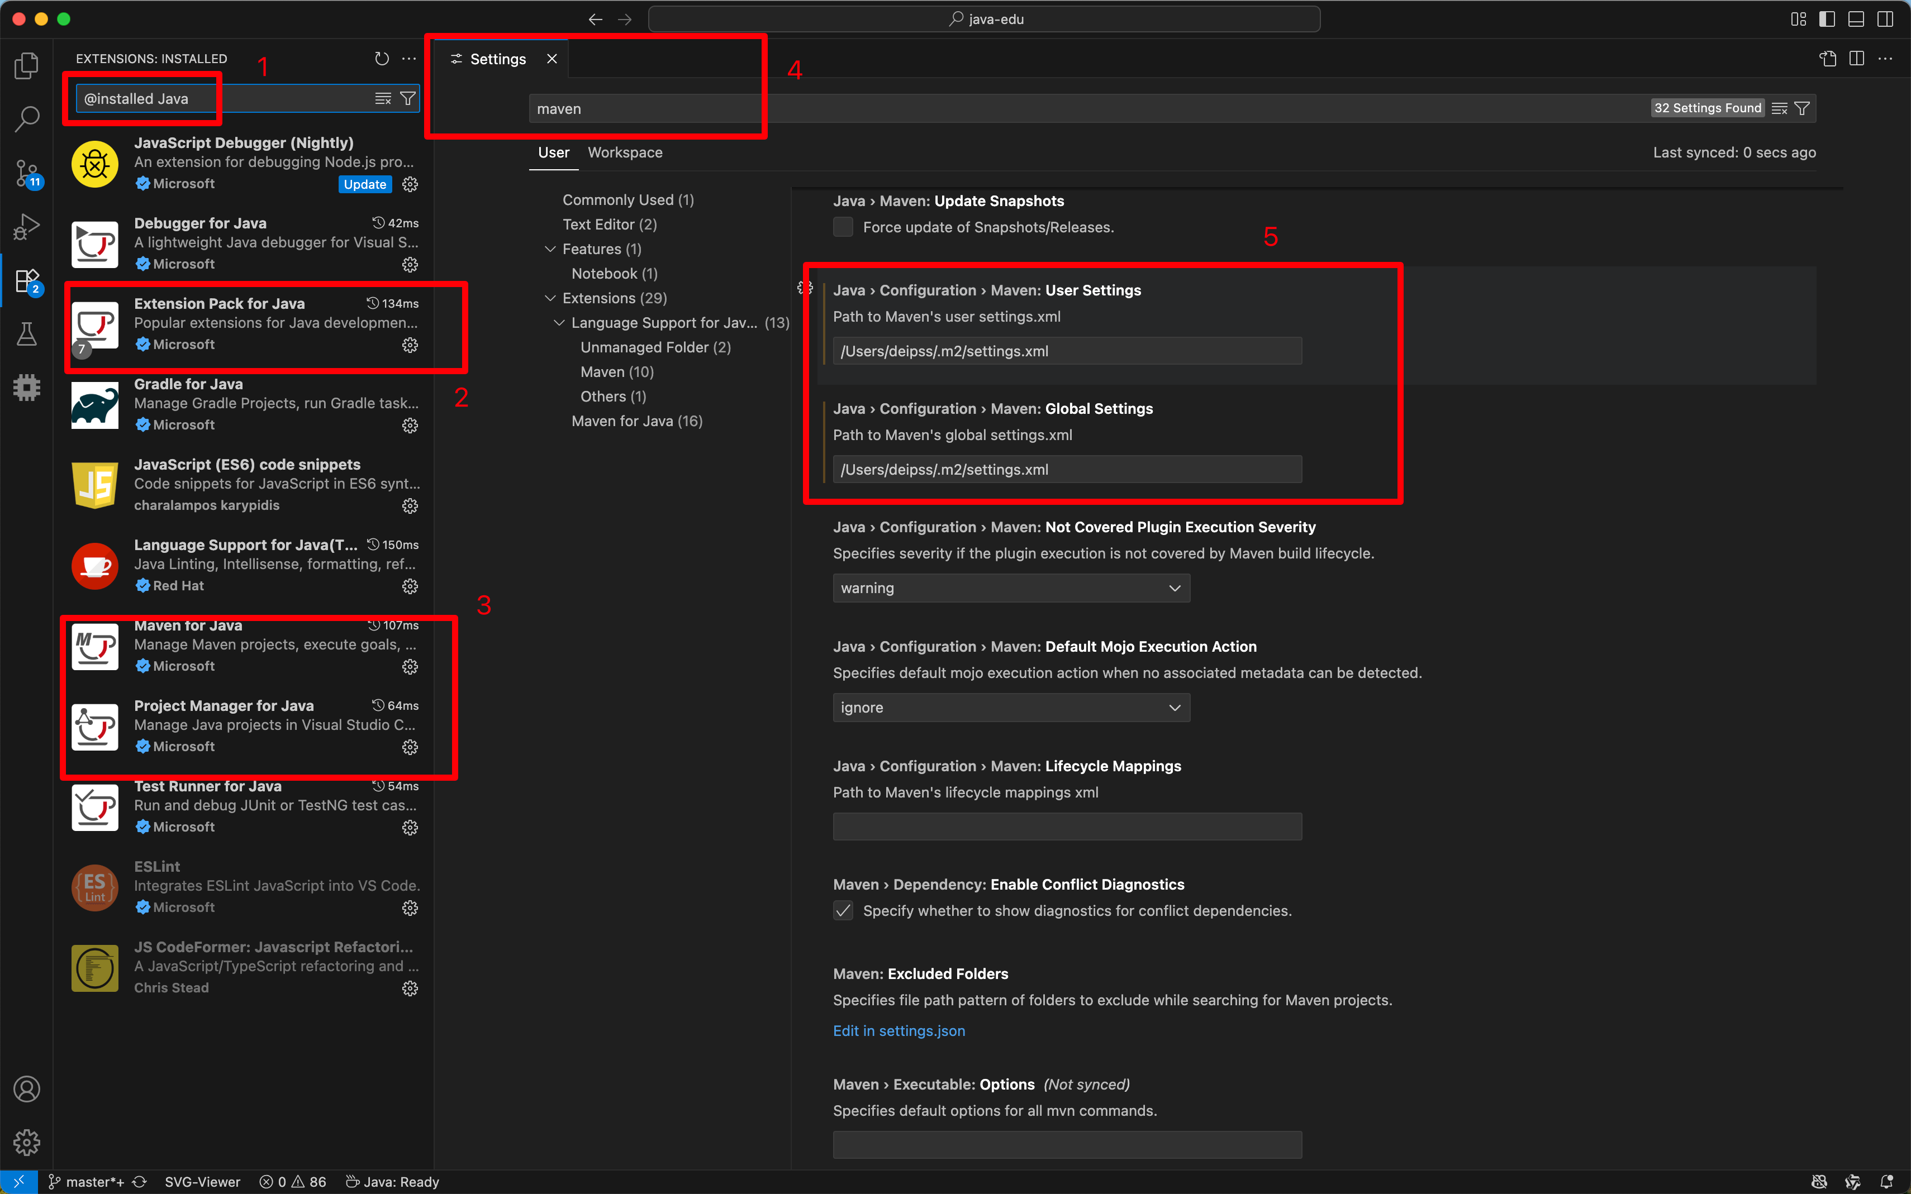Open the Explorer view in activity bar

tap(27, 65)
